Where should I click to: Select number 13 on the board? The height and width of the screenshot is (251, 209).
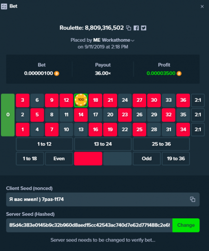pyautogui.click(x=81, y=130)
